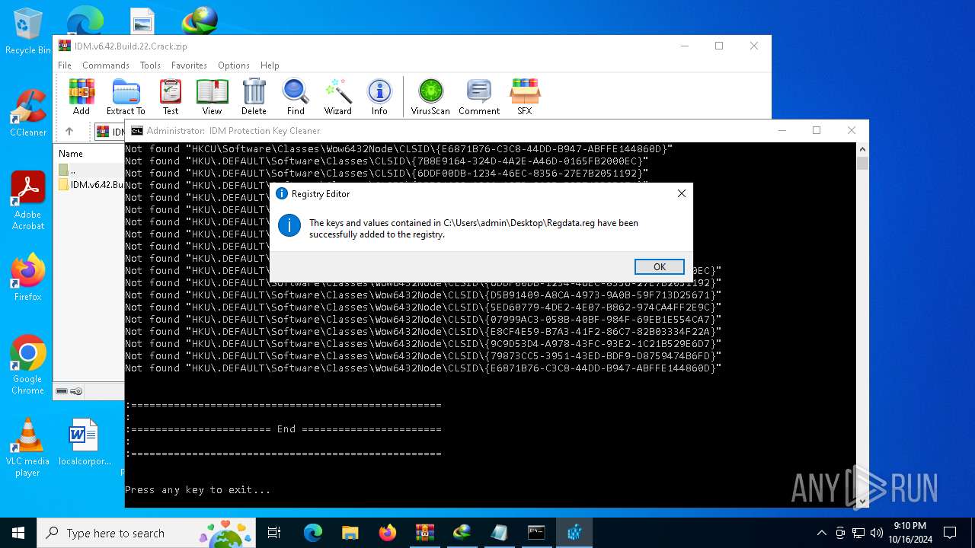This screenshot has width=975, height=548.
Task: Open the Commands menu
Action: click(x=106, y=65)
